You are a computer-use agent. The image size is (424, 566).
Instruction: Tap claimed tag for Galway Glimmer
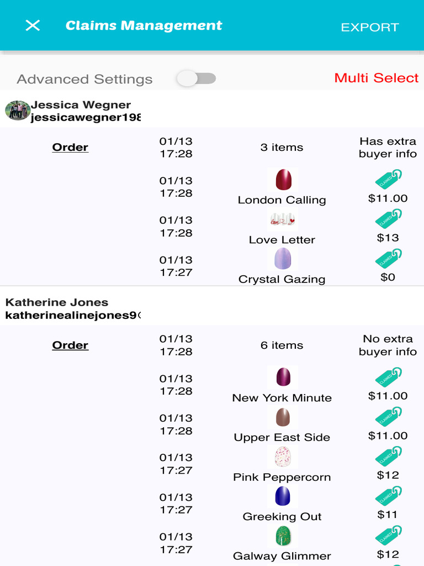388,535
